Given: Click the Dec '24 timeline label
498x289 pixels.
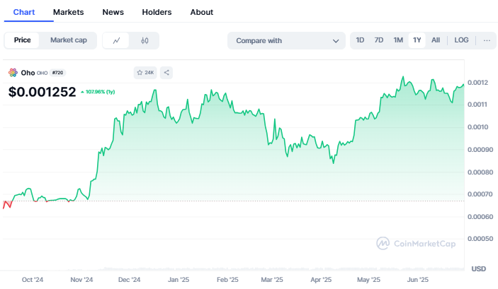Looking at the screenshot, I should point(129,280).
